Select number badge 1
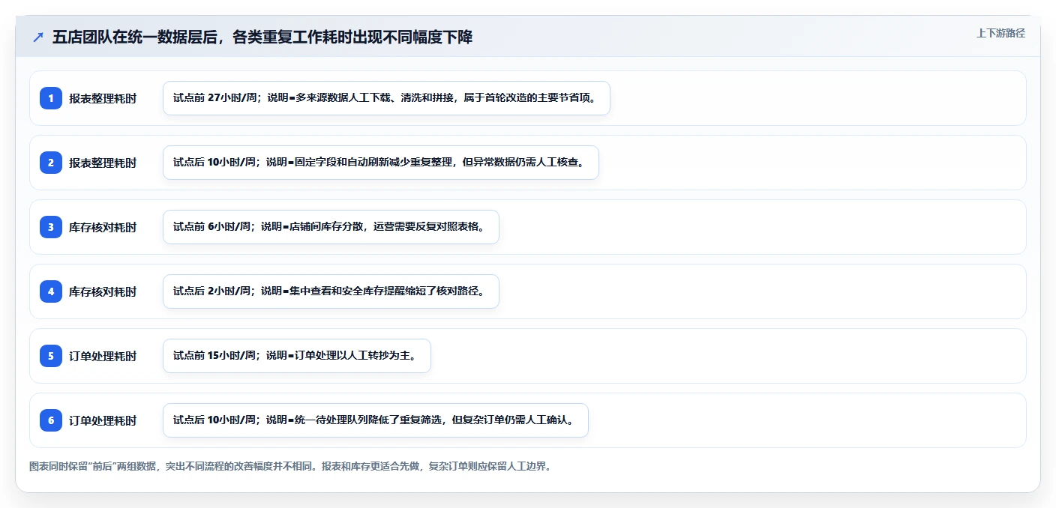 (51, 98)
